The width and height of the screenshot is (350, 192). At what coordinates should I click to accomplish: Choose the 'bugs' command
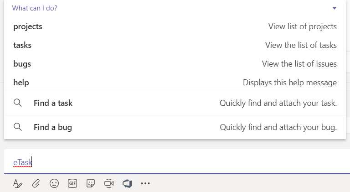tap(22, 64)
